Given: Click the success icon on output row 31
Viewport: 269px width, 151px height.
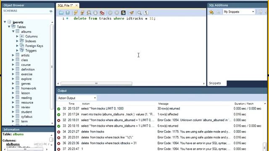Looking at the screenshot, I should pyautogui.click(x=59, y=115).
